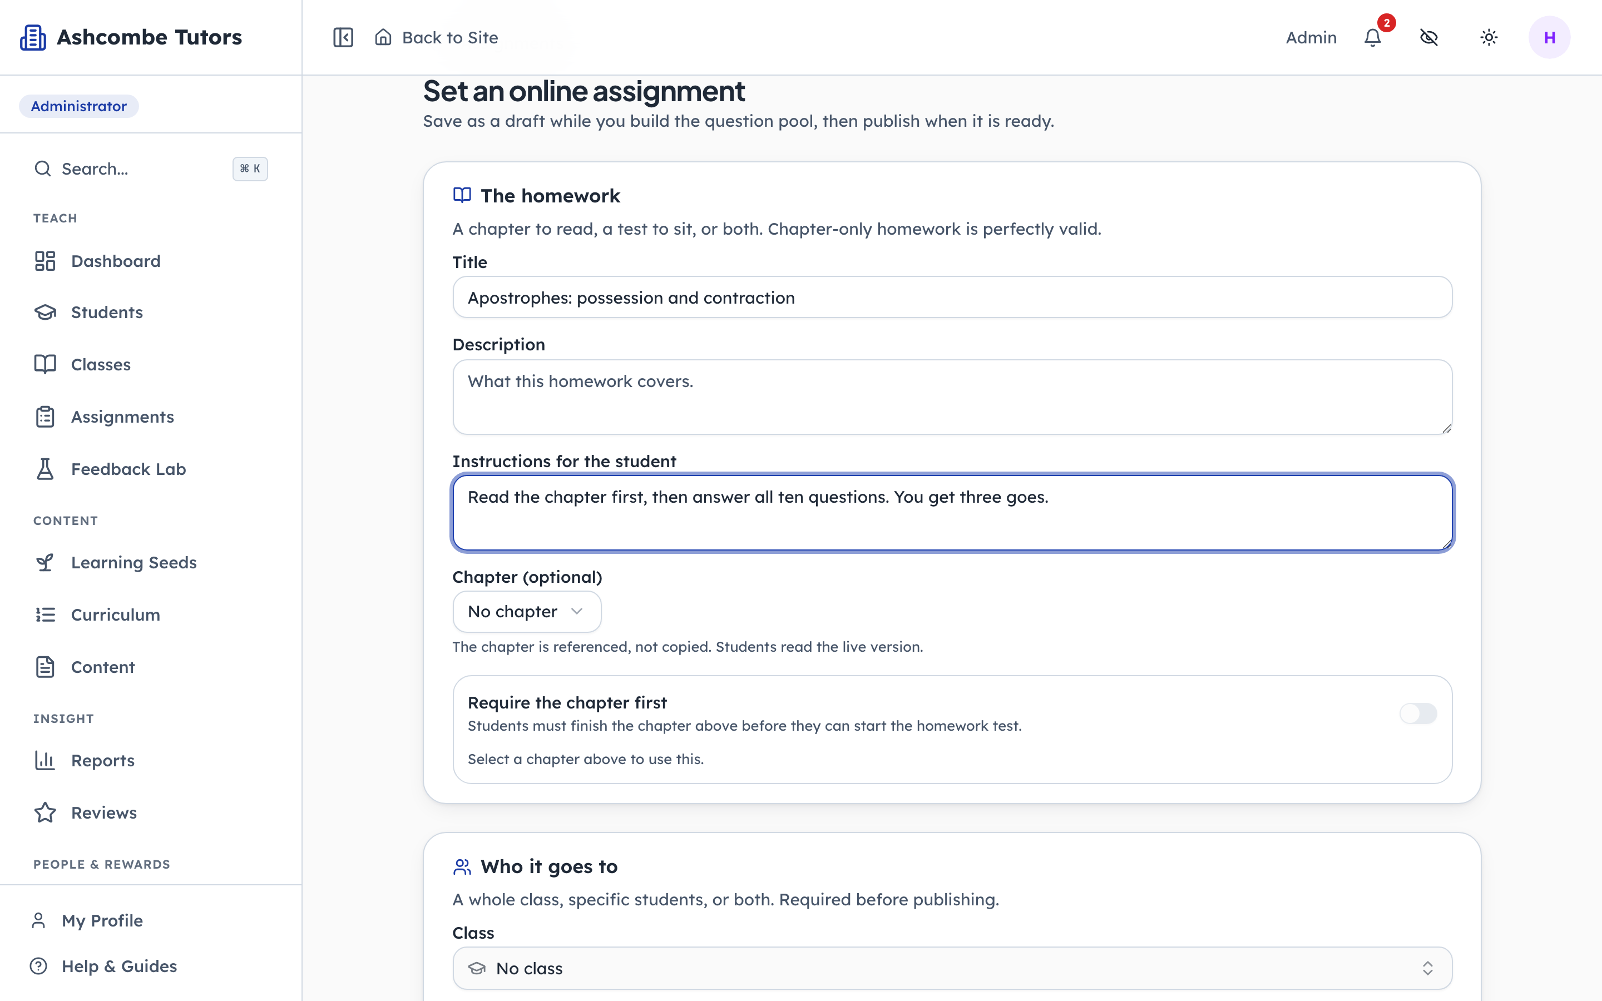Collapse the sidebar panel icon
1602x1001 pixels.
[x=343, y=37]
